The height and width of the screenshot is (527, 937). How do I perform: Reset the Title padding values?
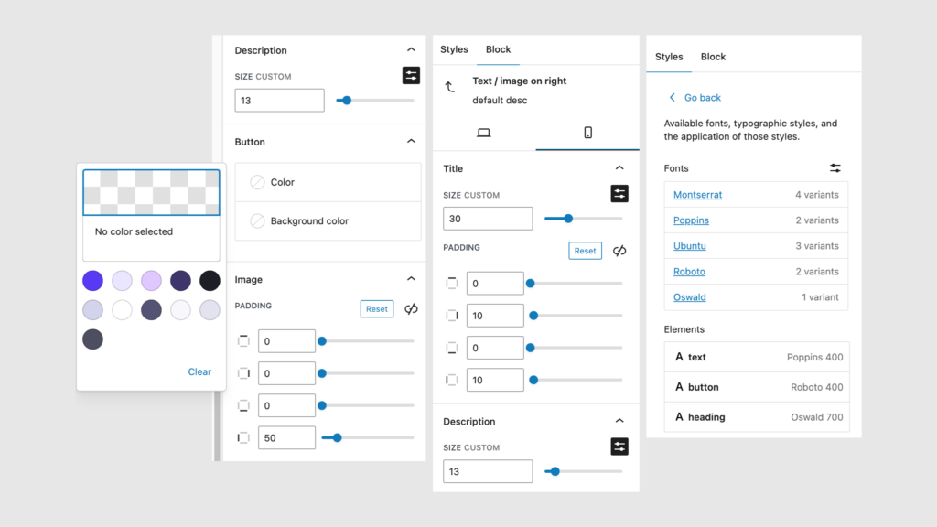[585, 250]
